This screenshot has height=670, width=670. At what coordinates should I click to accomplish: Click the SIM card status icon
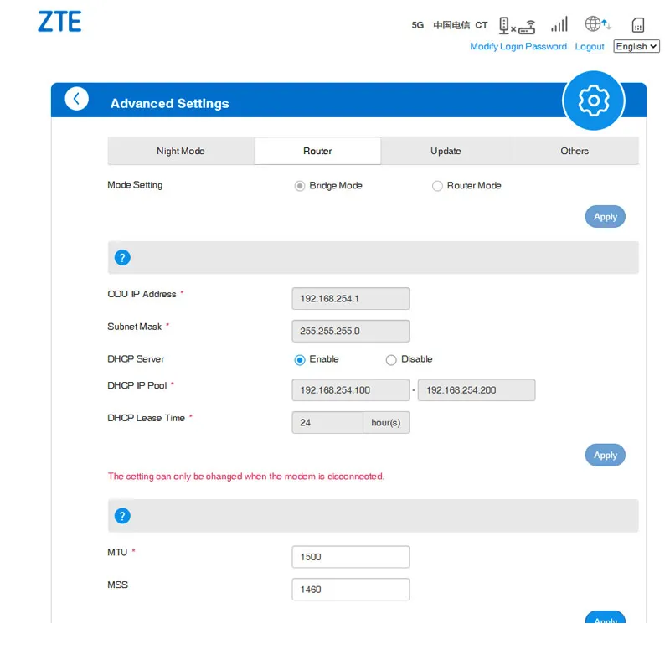pyautogui.click(x=637, y=25)
